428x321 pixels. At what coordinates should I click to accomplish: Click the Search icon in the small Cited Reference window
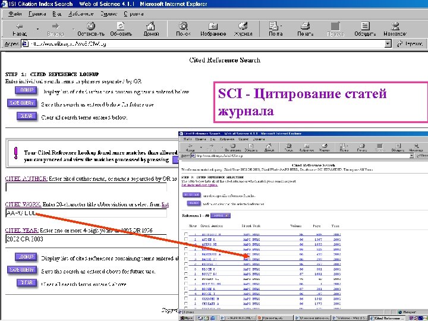pos(288,146)
